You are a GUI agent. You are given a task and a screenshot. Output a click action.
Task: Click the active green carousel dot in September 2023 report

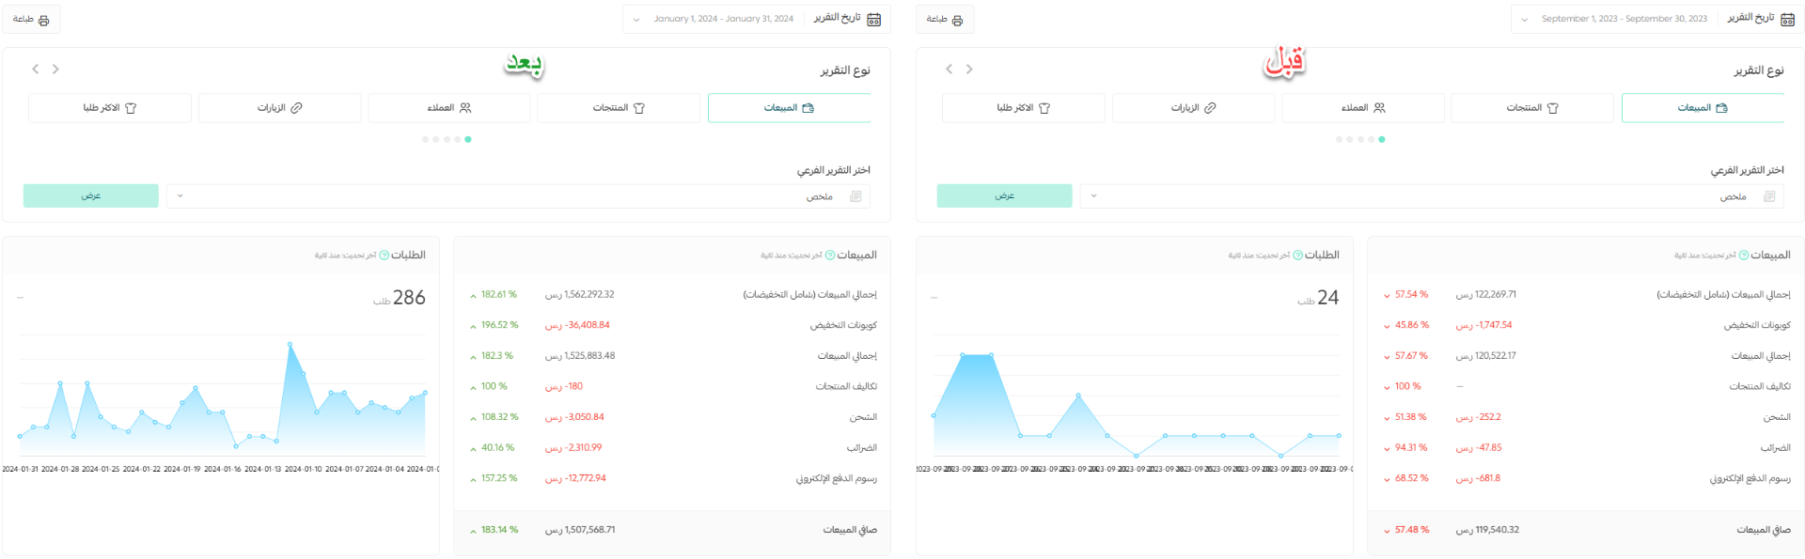1382,139
